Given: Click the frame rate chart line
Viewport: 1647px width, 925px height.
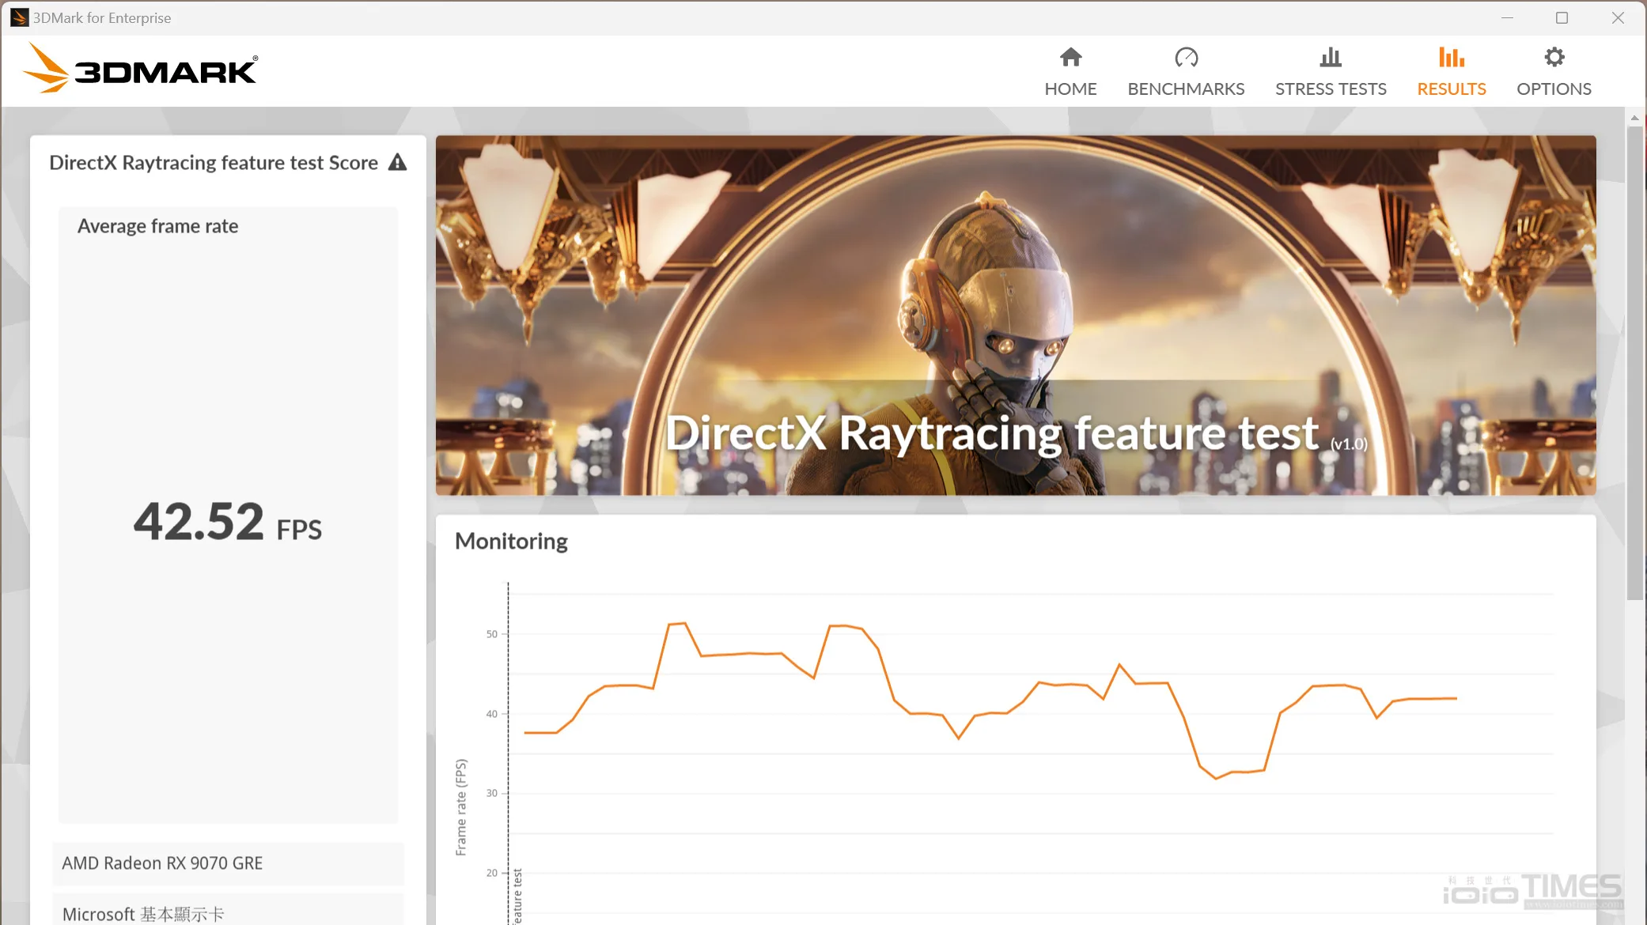Looking at the screenshot, I should click(x=990, y=700).
